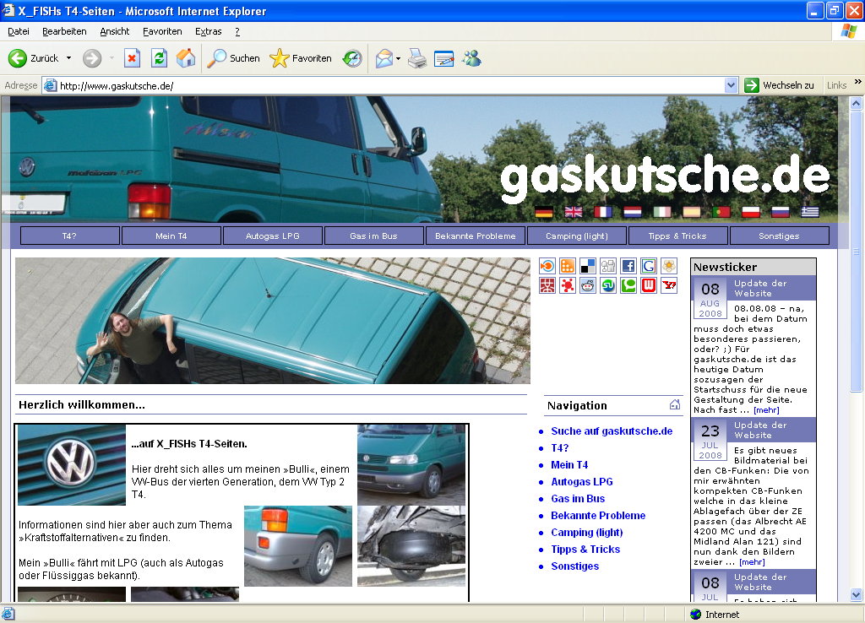Open the Datei menu
Viewport: 865px width, 623px height.
click(19, 31)
